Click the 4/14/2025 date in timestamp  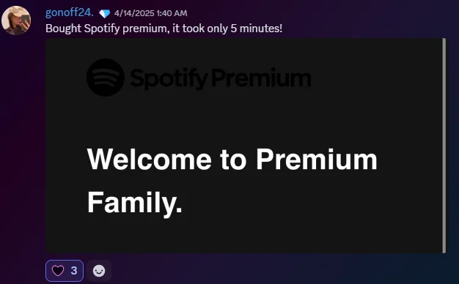pyautogui.click(x=134, y=13)
